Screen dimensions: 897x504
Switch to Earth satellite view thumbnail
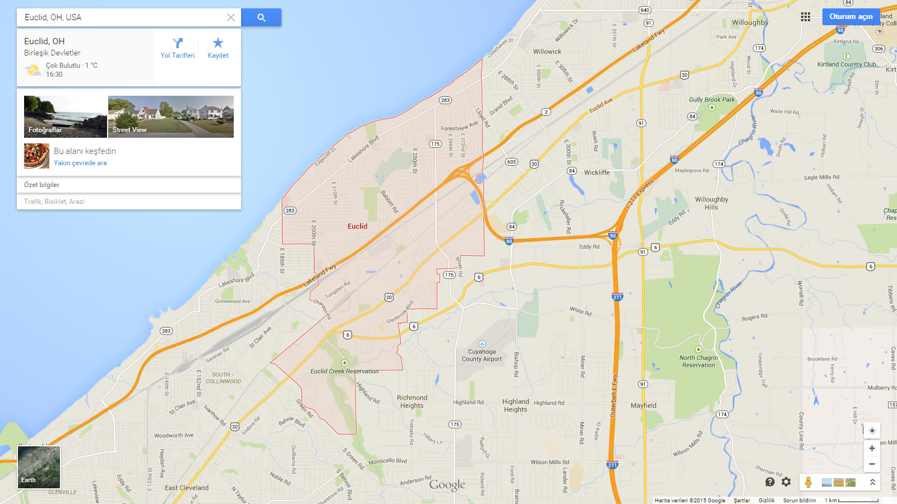tap(39, 467)
